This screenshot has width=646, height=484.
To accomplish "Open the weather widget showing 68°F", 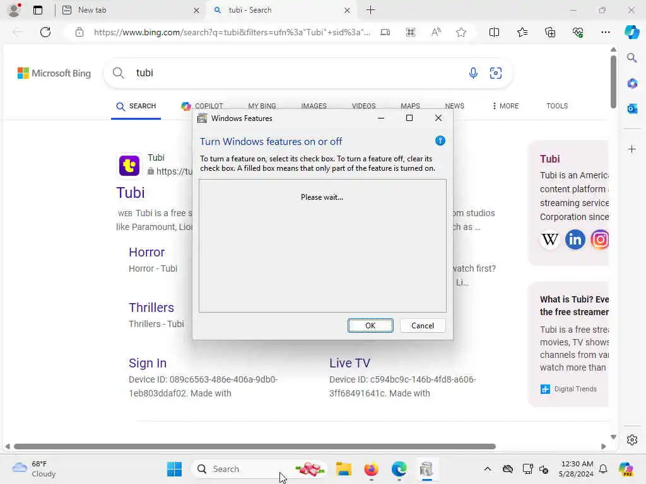I will [34, 469].
